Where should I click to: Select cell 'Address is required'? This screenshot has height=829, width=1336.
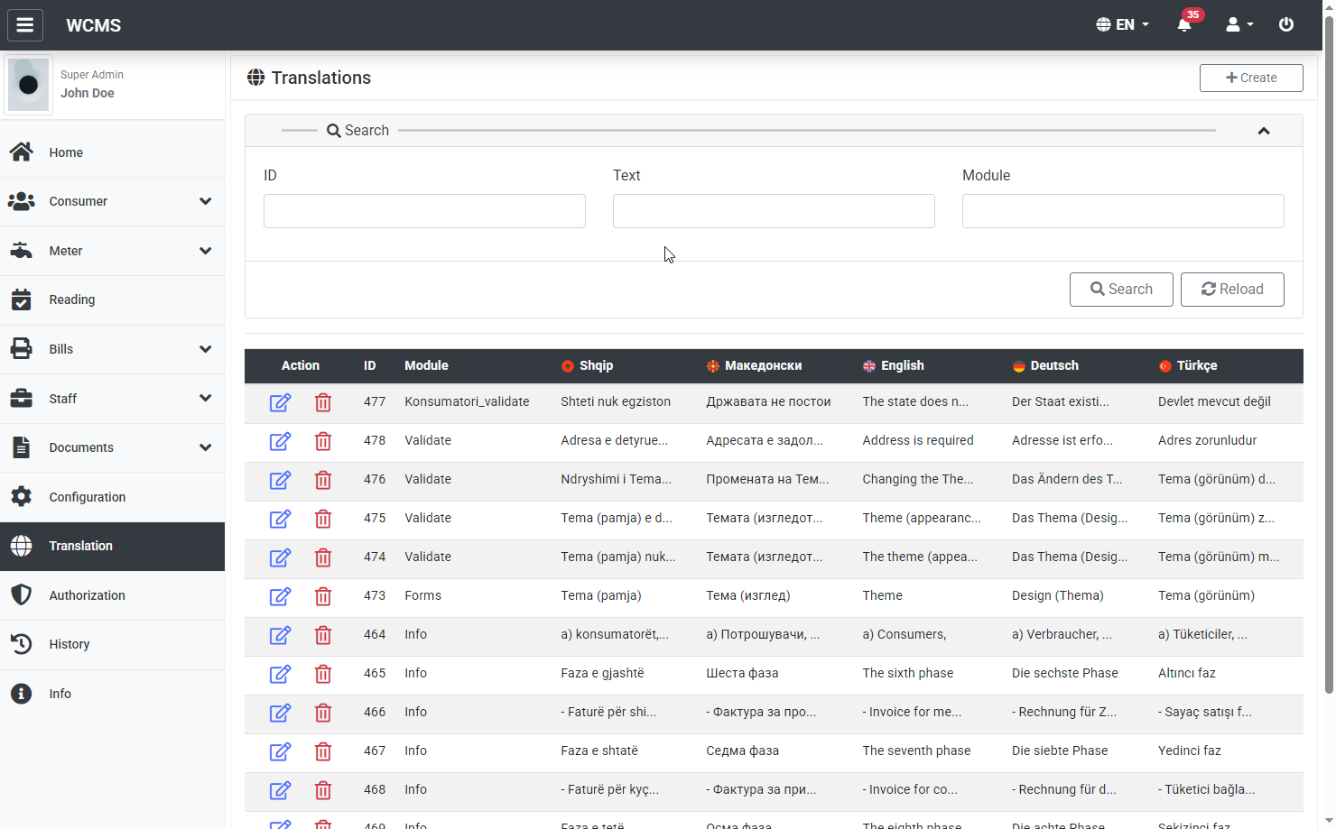point(918,440)
